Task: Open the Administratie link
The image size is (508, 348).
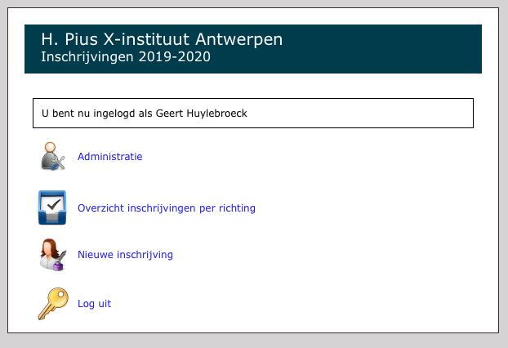Action: click(x=109, y=157)
